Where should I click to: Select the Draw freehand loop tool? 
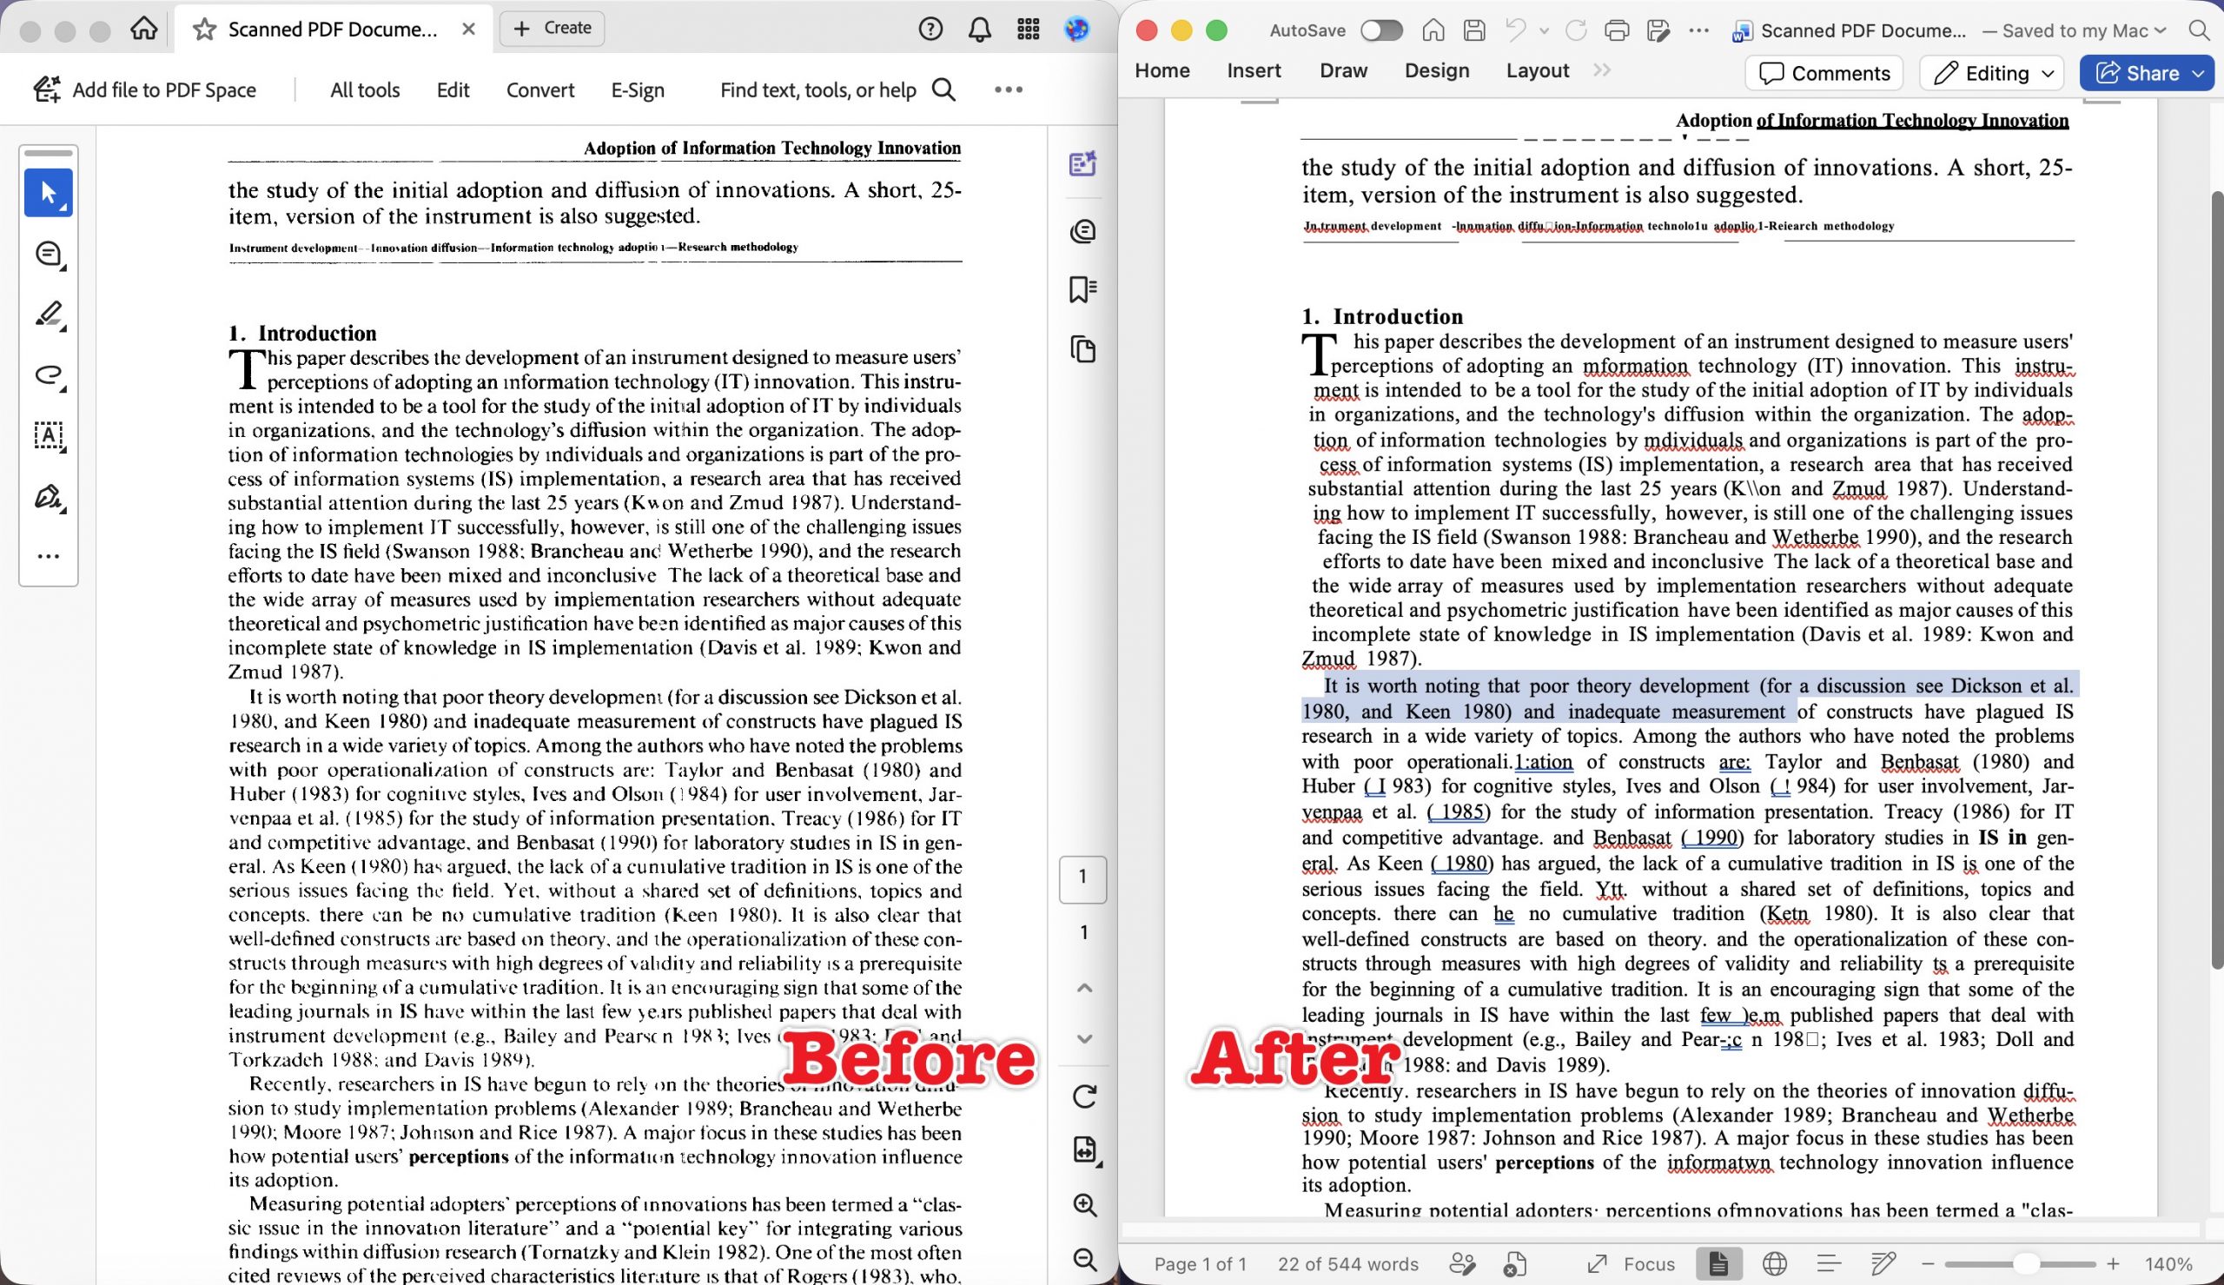tap(49, 375)
